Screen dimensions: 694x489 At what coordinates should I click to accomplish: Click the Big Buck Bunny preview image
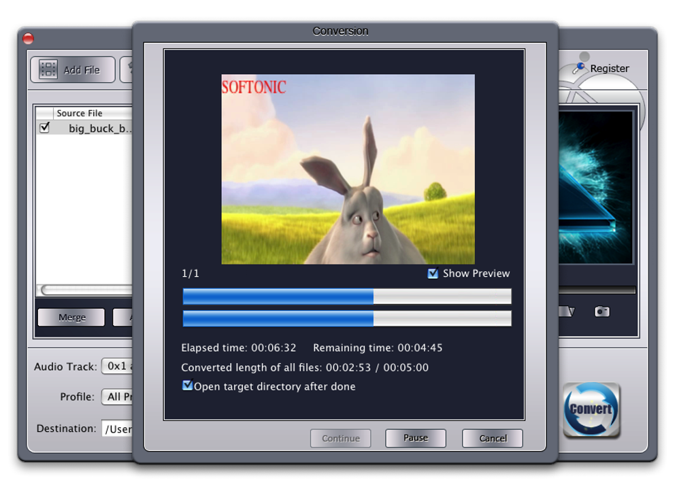tap(348, 169)
